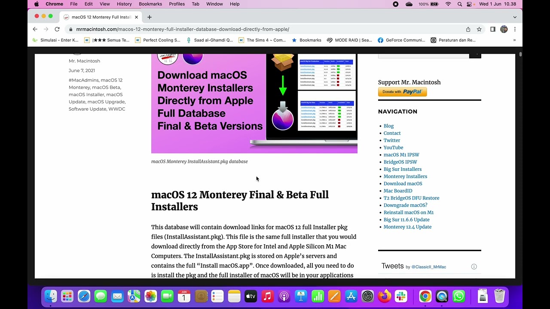Open the Window menu
550x309 pixels.
pos(214,4)
